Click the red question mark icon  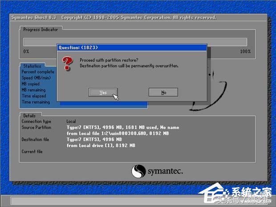point(67,64)
